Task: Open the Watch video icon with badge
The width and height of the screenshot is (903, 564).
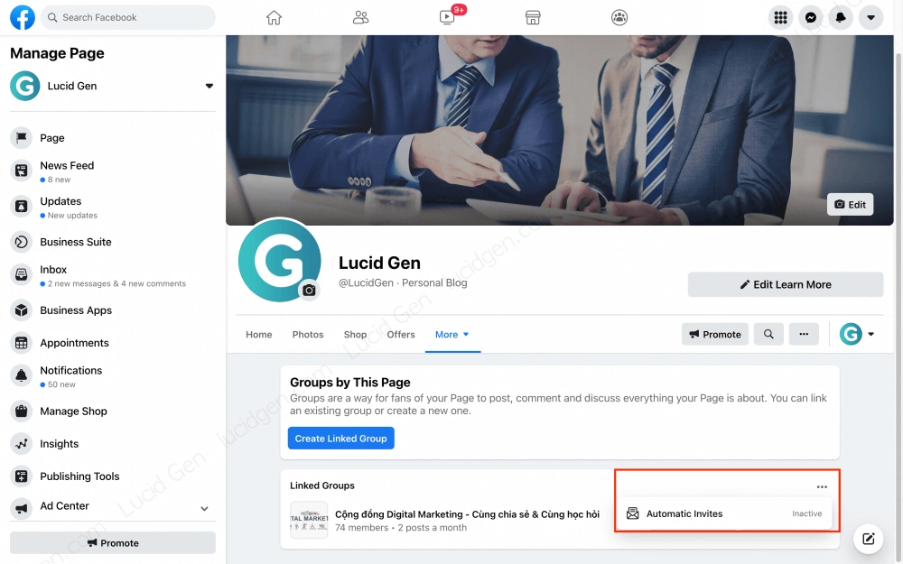Action: 447,17
